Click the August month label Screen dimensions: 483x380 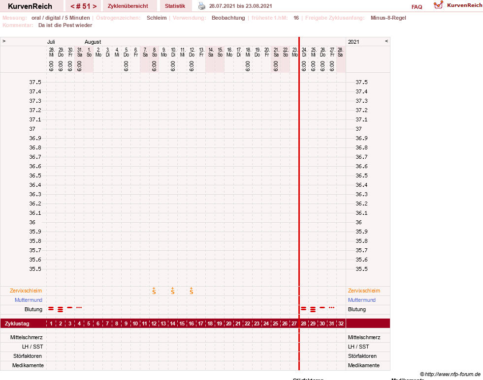click(93, 42)
